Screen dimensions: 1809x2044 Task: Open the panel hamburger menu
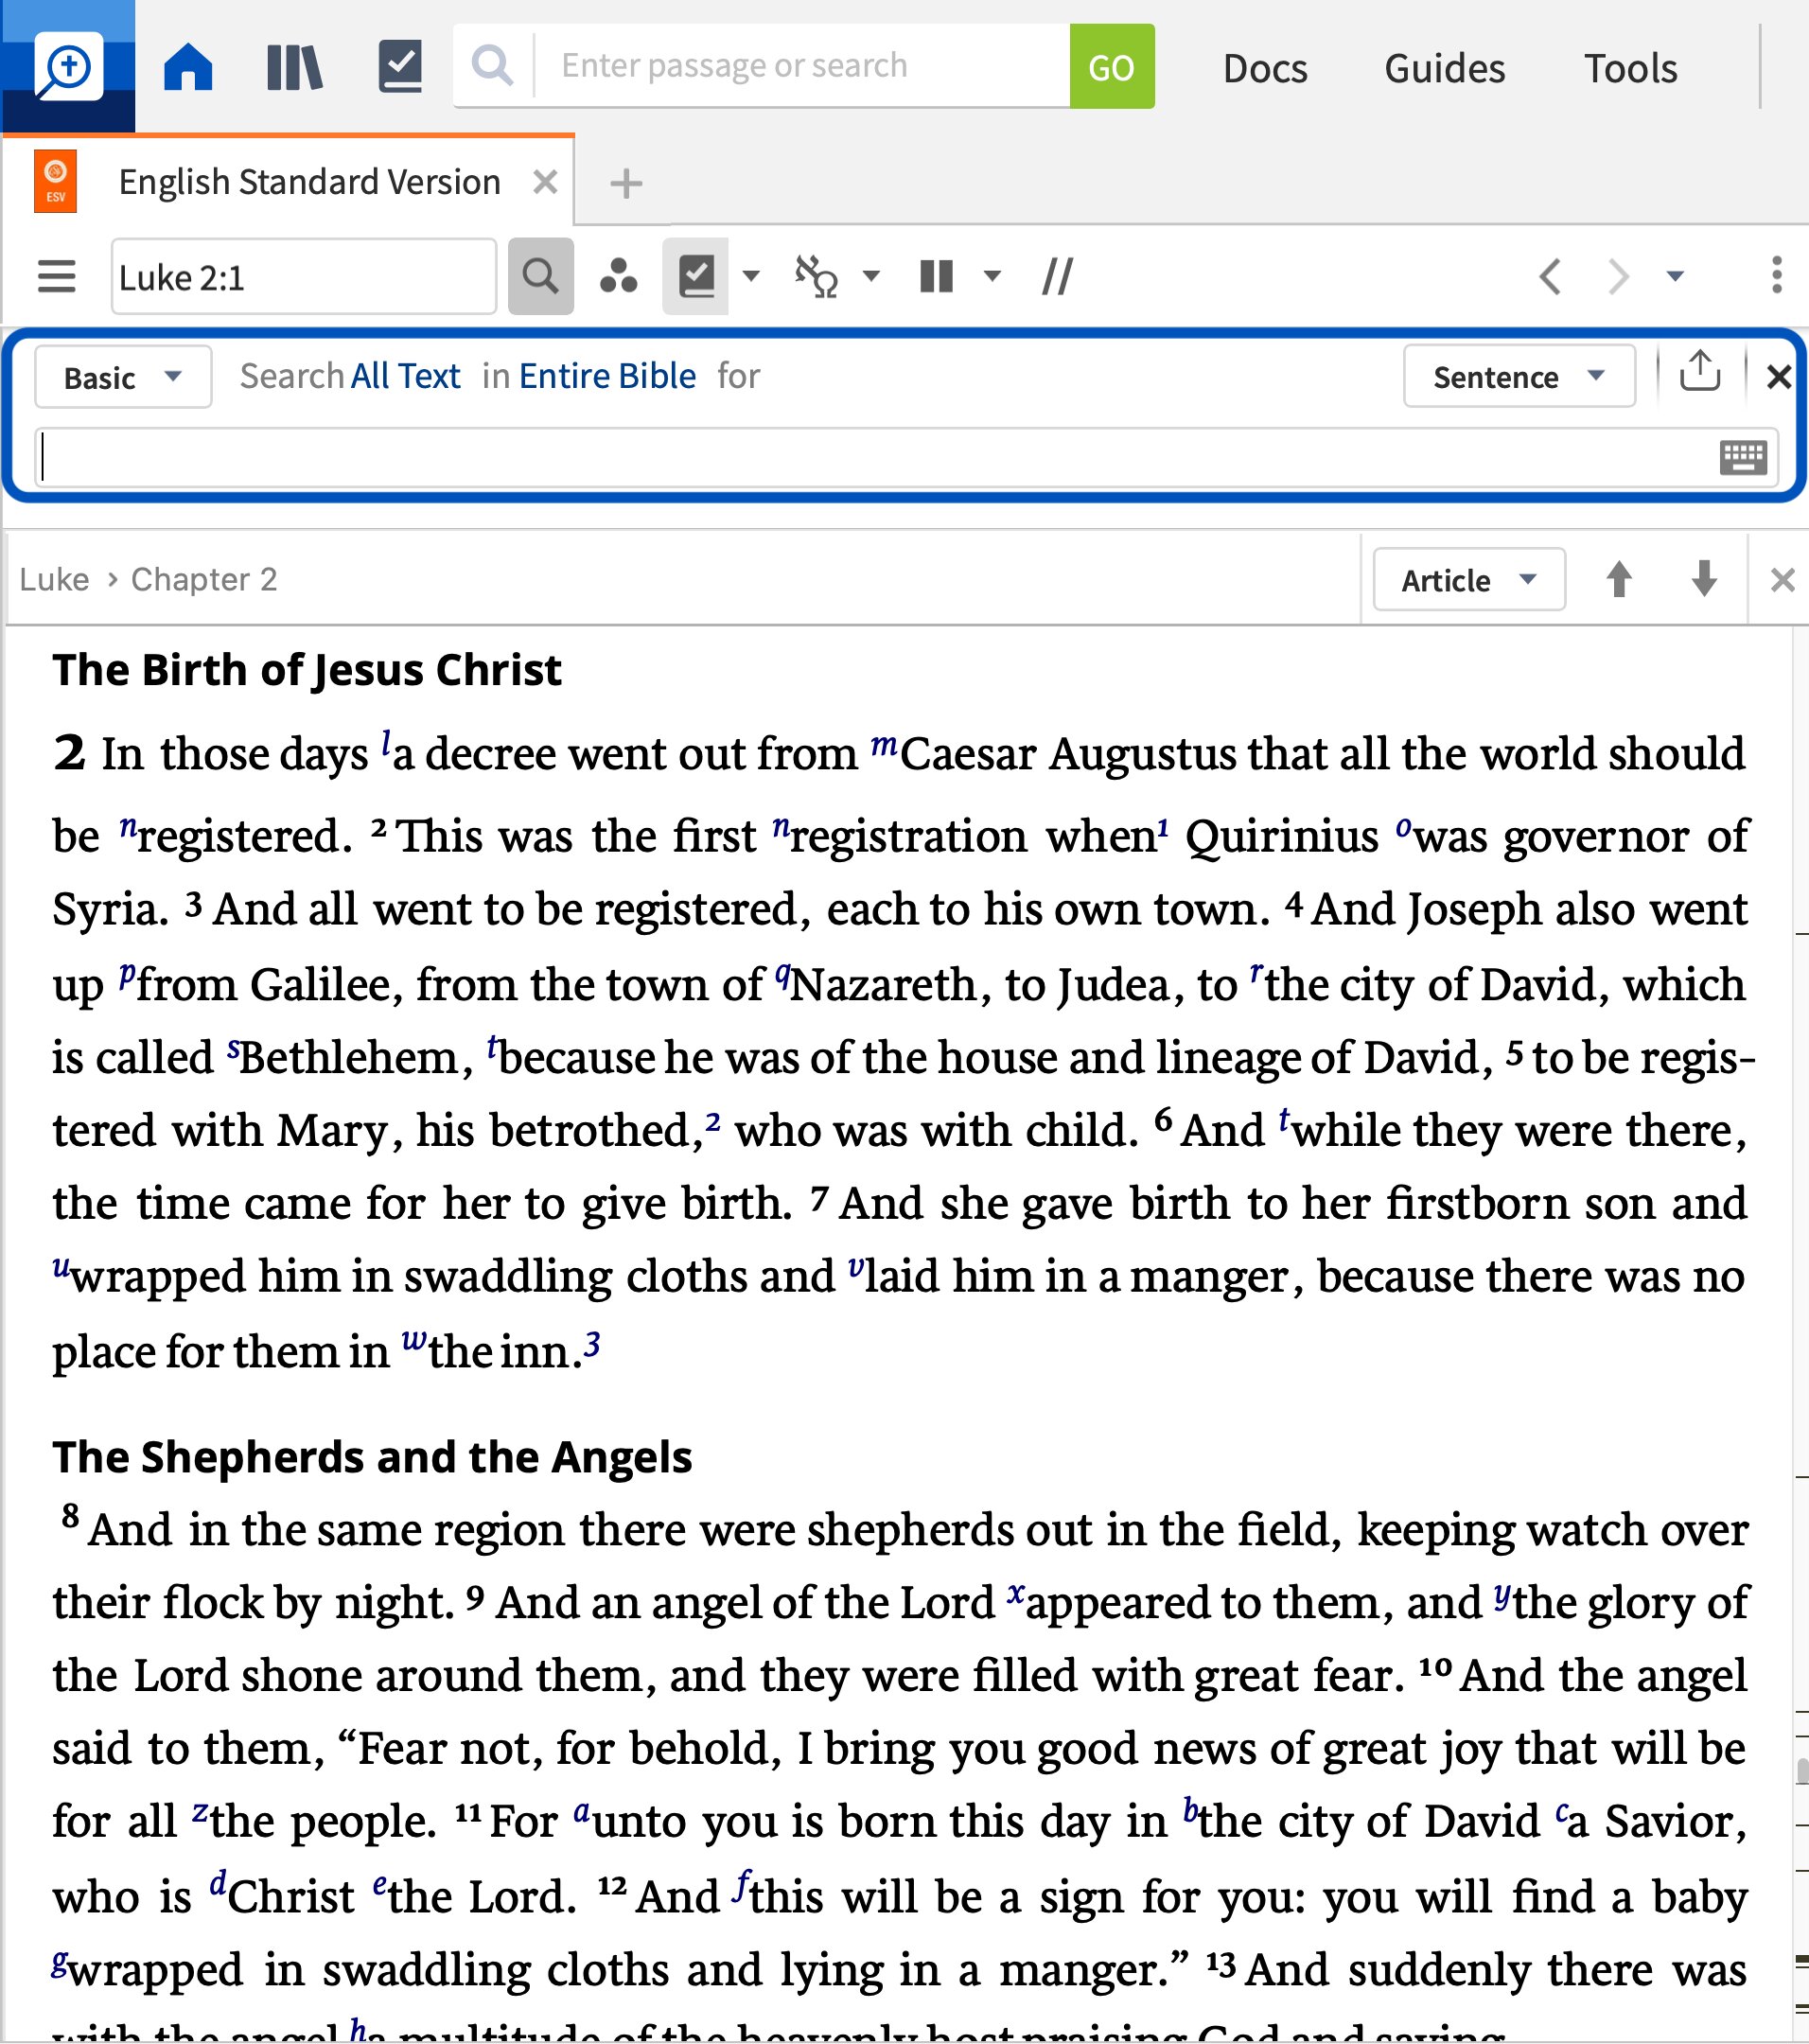point(57,276)
